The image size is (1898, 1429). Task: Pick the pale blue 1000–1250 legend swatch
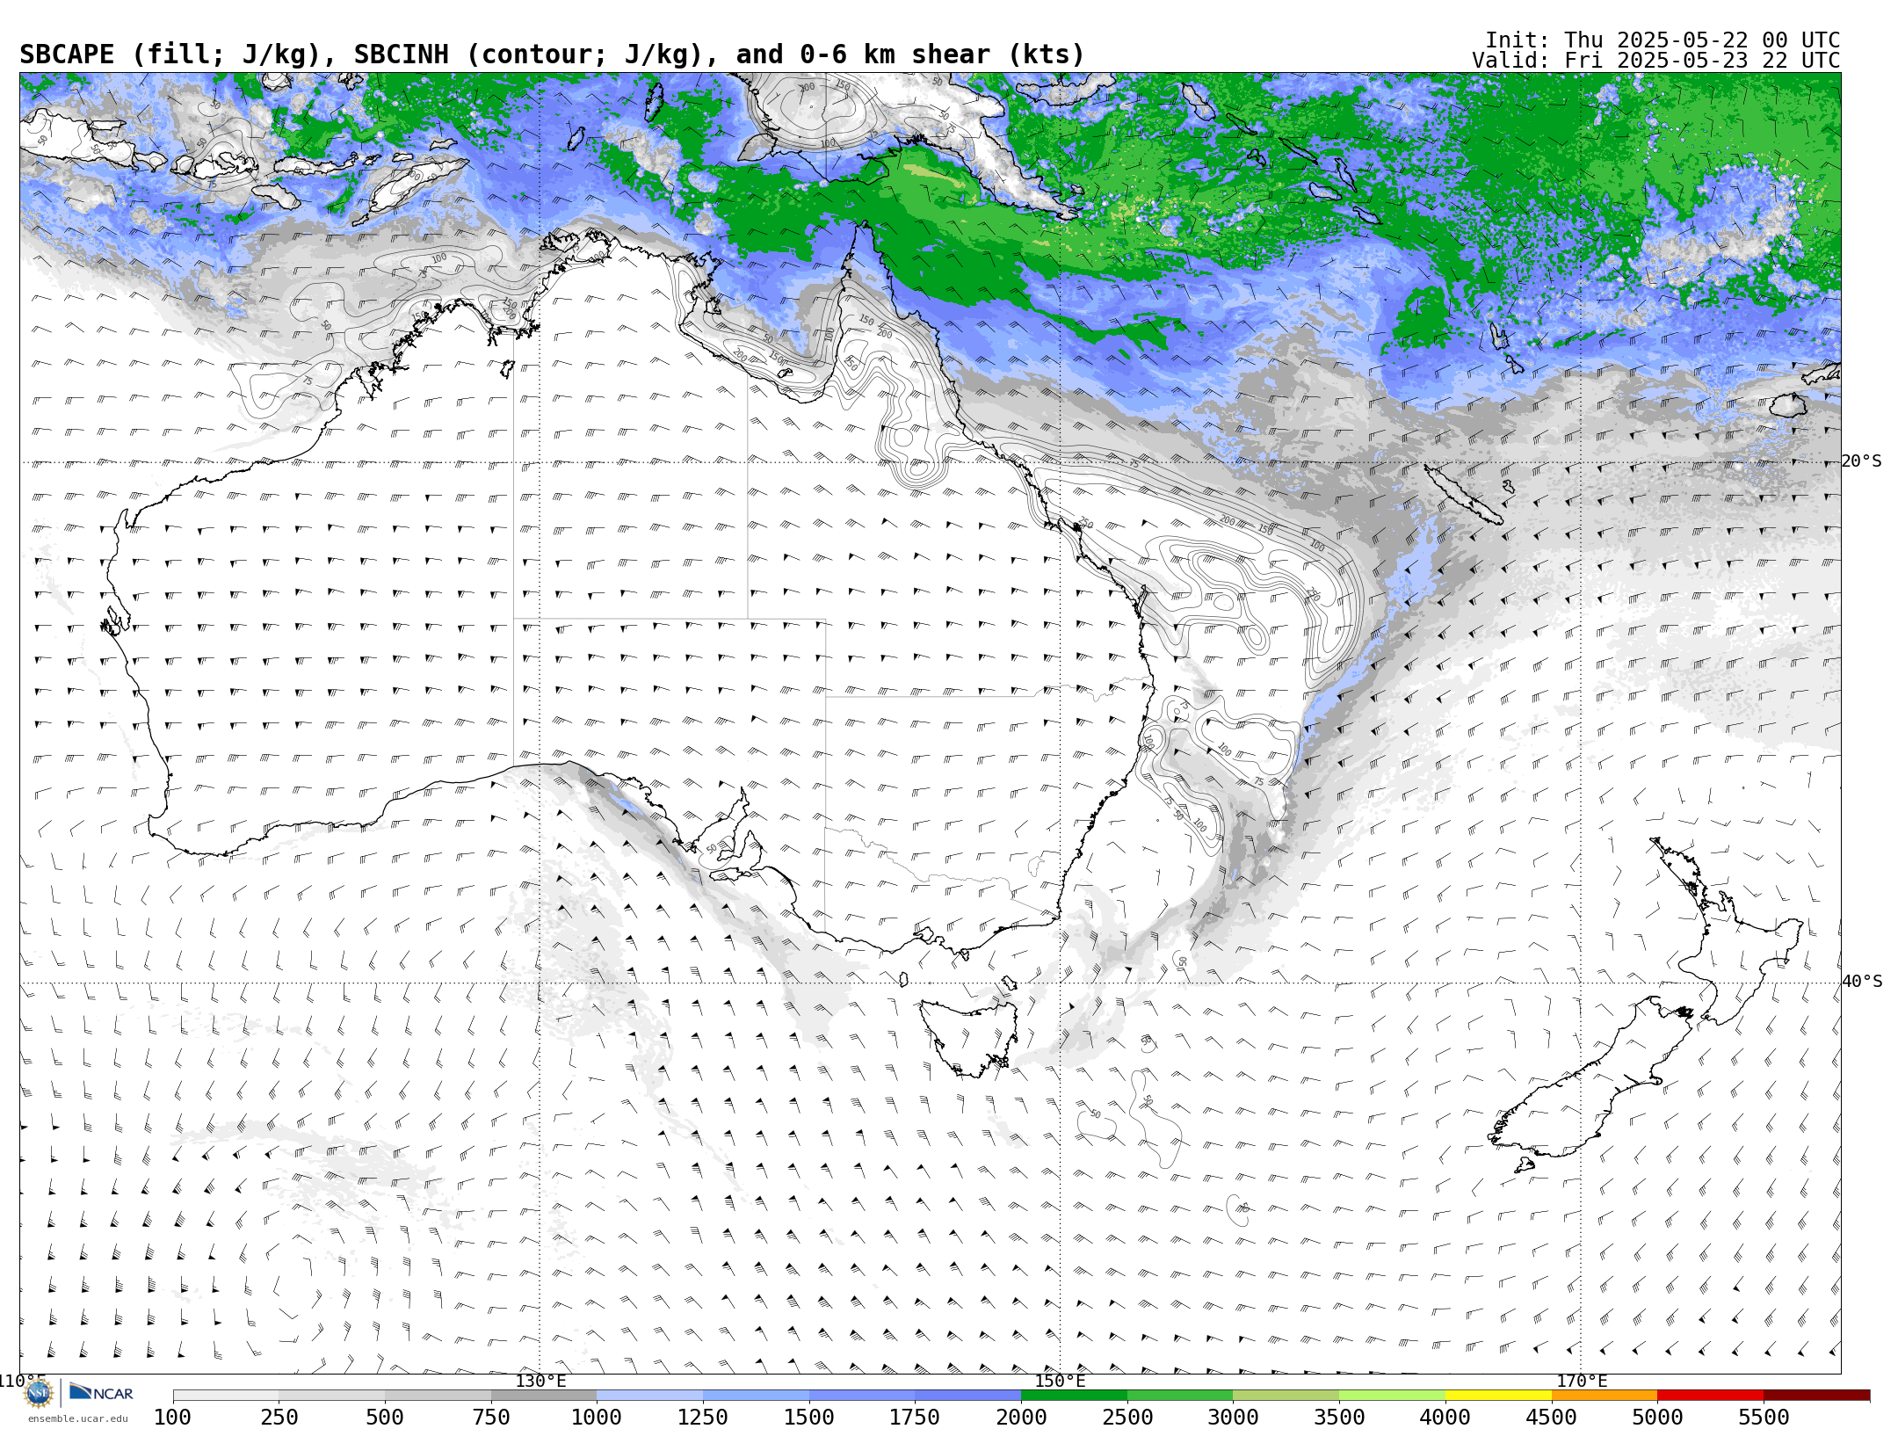pyautogui.click(x=649, y=1396)
